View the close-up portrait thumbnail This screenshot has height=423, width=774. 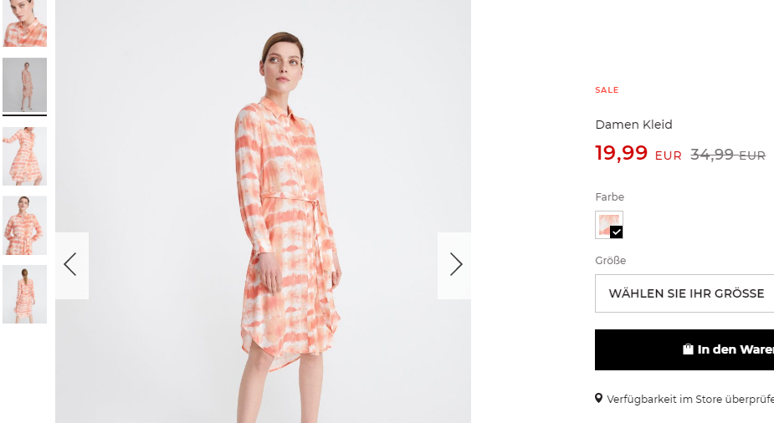24,23
